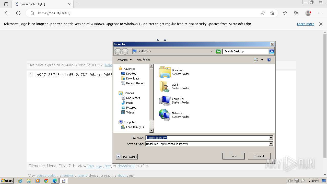Viewport: 327px width, 184px height.
Task: Click the Cancel button
Action: click(x=259, y=156)
